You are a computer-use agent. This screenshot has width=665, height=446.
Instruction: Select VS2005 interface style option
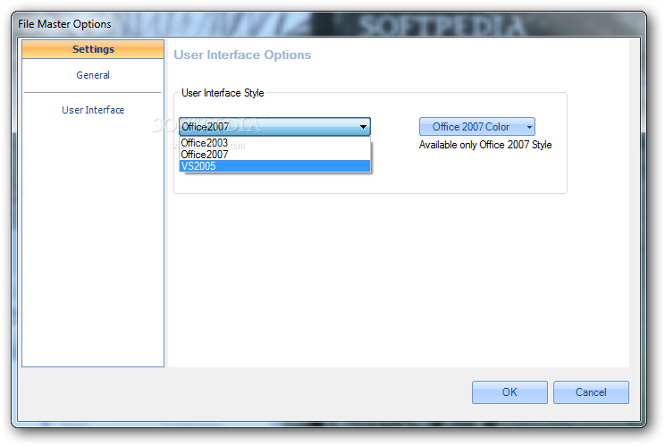[x=274, y=166]
